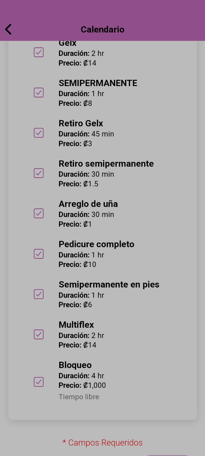Uncheck the Pedicure completo checkbox
This screenshot has height=456, width=205.
pos(39,254)
